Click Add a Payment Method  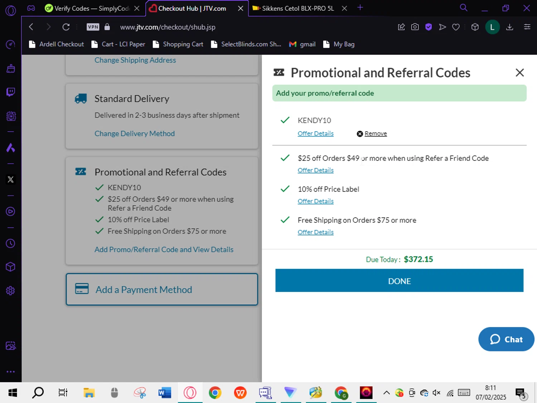click(x=162, y=289)
